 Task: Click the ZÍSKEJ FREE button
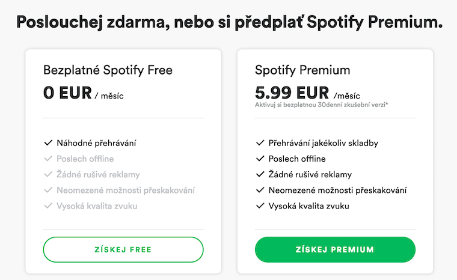123,249
